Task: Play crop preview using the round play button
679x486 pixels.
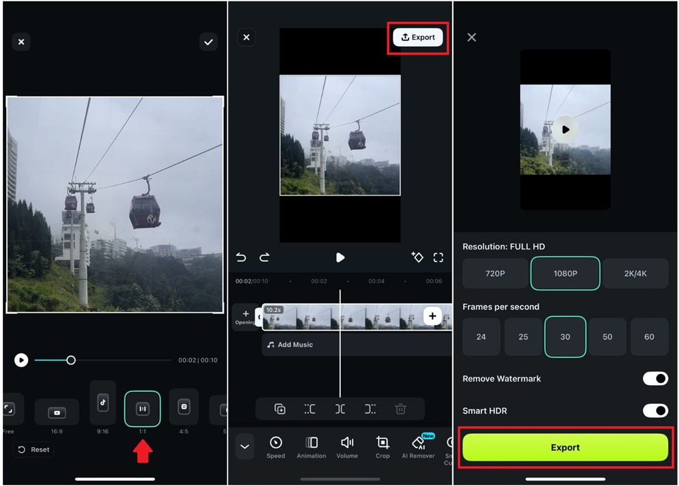Action: [x=21, y=360]
